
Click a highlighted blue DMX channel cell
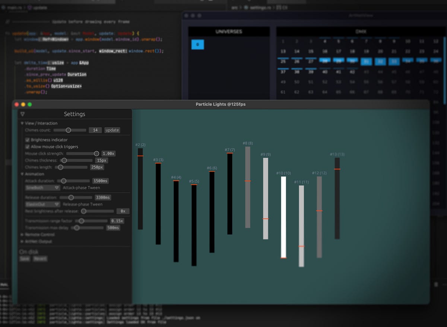[x=366, y=61]
